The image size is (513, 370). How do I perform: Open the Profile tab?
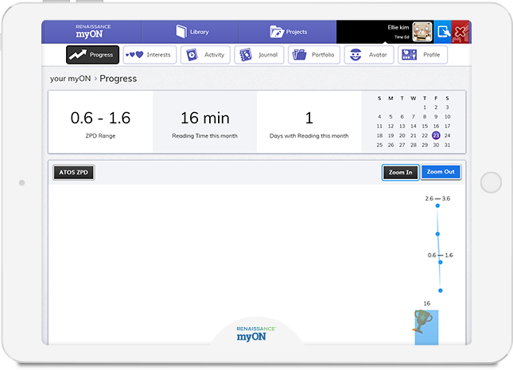click(422, 55)
